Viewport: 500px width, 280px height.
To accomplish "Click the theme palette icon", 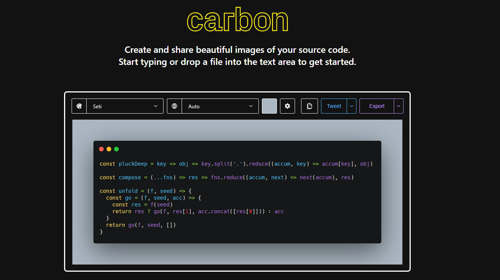I will tap(79, 106).
